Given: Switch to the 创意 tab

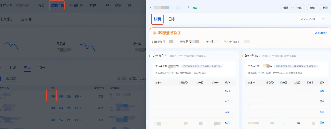Looking at the screenshot, I should pos(42,68).
